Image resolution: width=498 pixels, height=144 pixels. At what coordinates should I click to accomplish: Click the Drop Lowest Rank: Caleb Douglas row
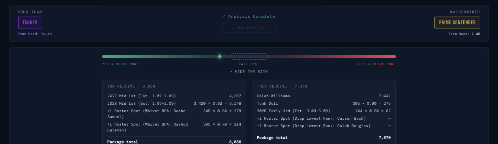[324, 126]
